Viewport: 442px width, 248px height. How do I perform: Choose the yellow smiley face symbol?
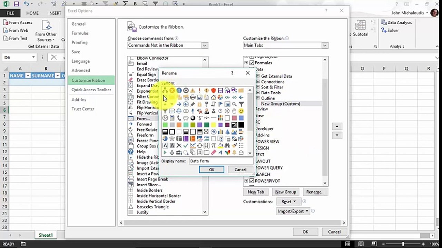241,111
